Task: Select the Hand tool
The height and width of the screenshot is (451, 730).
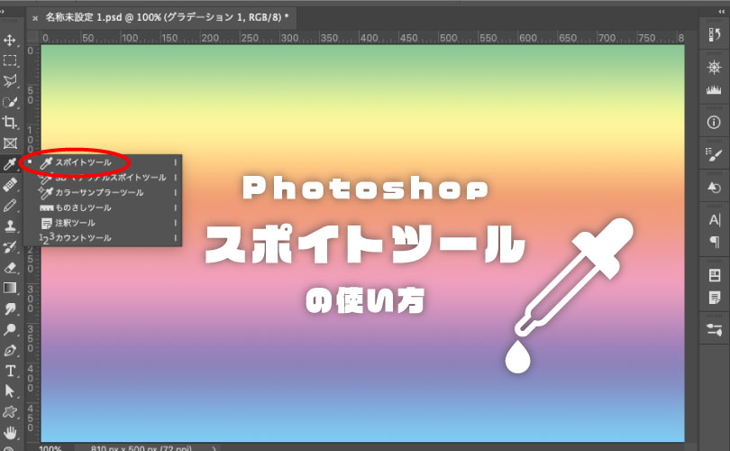Action: tap(10, 432)
